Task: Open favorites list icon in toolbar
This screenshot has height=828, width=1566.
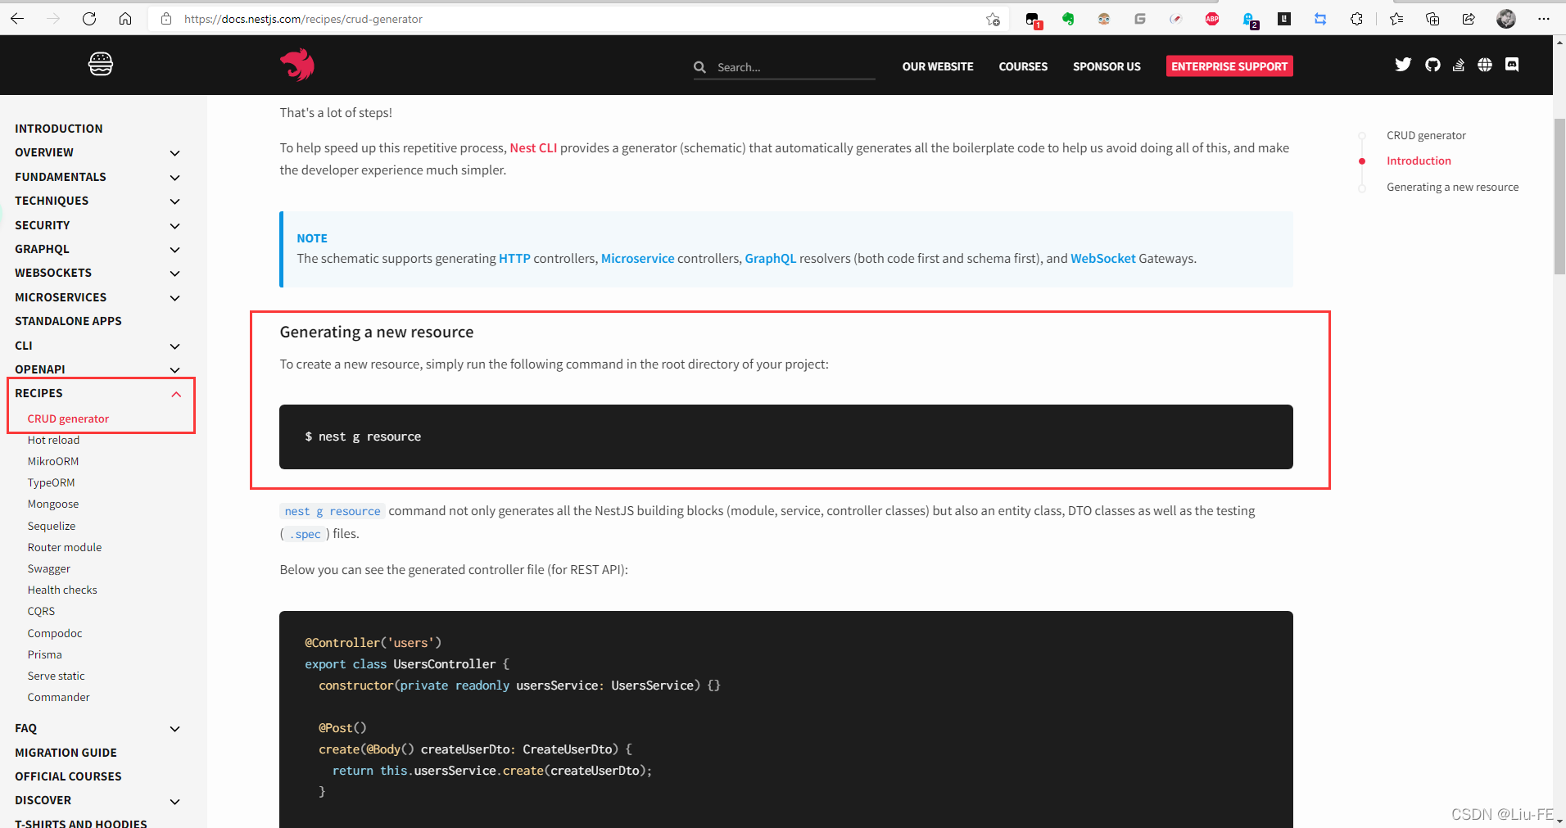Action: [x=1396, y=19]
